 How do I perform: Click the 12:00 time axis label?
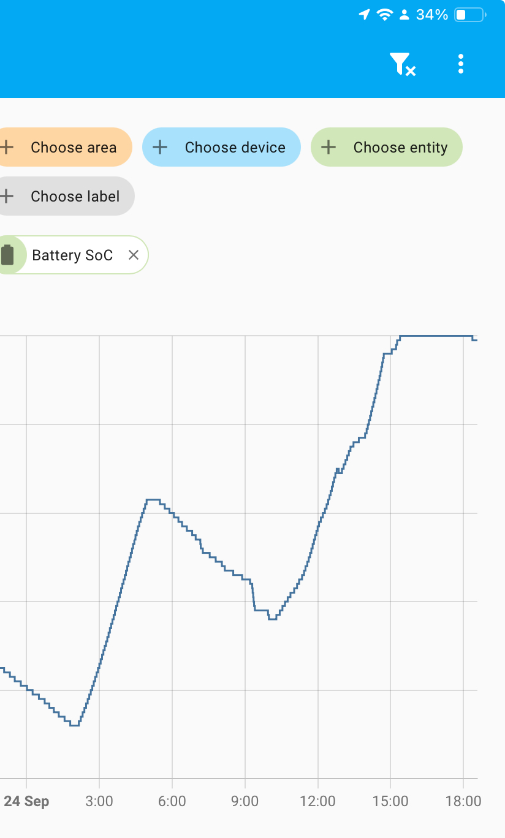(x=318, y=801)
